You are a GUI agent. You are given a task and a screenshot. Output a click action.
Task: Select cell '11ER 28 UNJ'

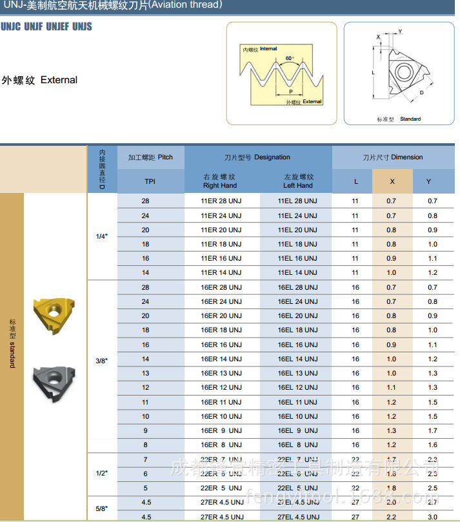[x=221, y=201]
